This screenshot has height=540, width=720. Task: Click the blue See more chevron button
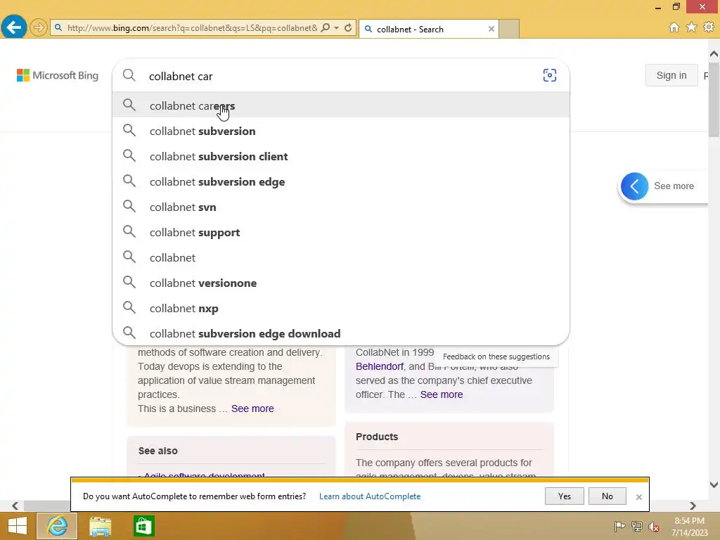(635, 186)
